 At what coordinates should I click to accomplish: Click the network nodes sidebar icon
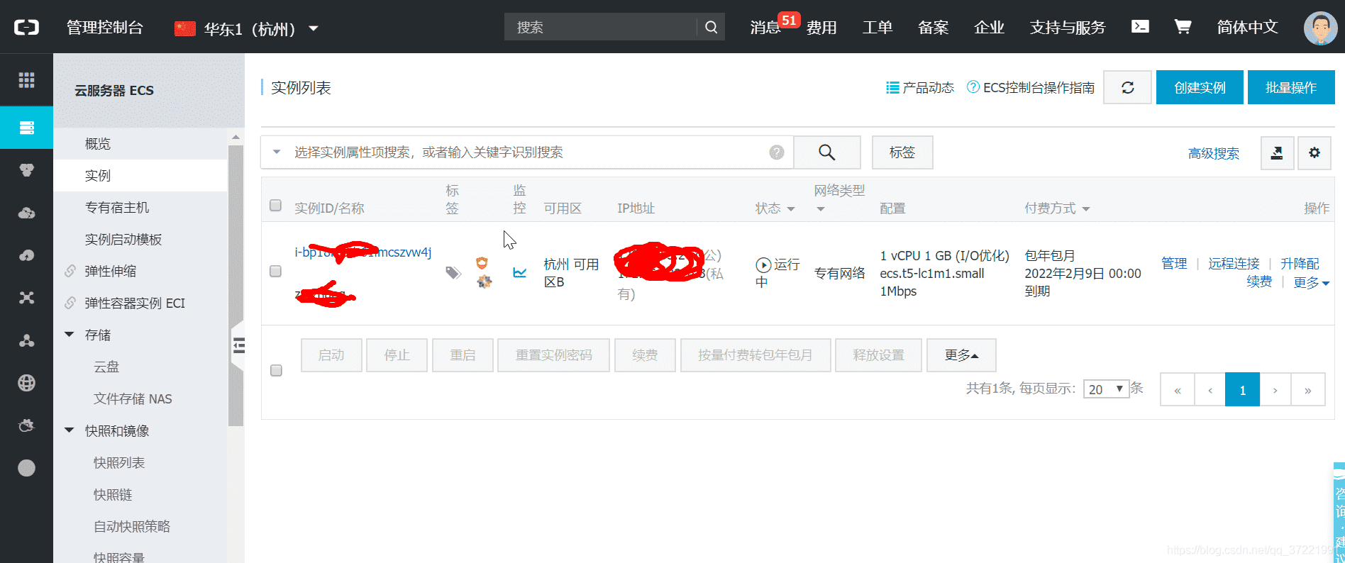(26, 298)
